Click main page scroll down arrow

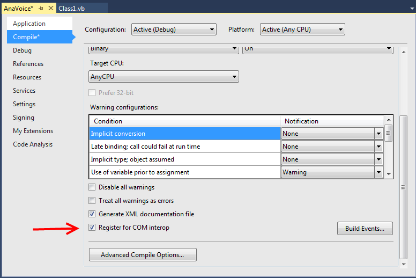pos(404,265)
